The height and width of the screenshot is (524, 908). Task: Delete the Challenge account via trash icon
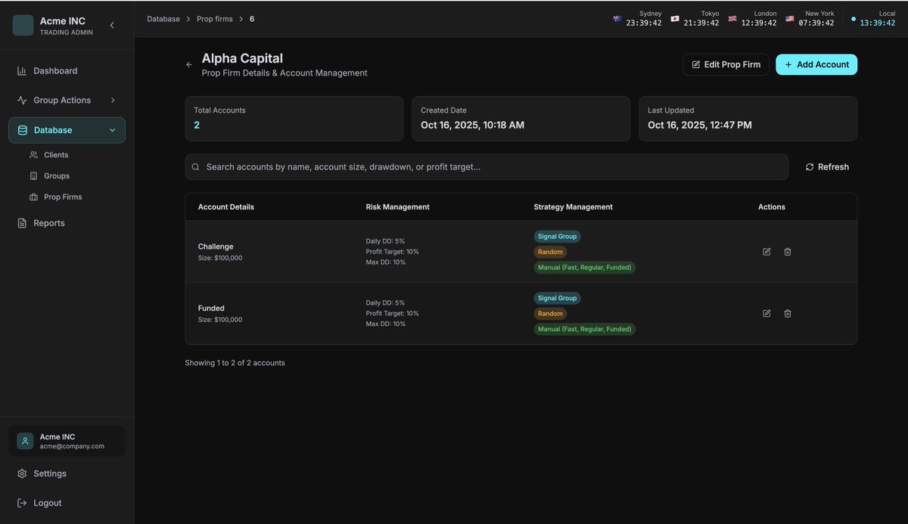788,252
